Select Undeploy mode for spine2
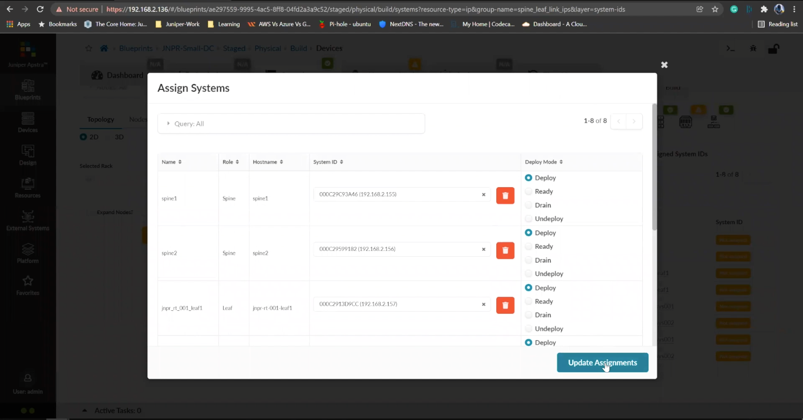The image size is (803, 420). tap(529, 274)
